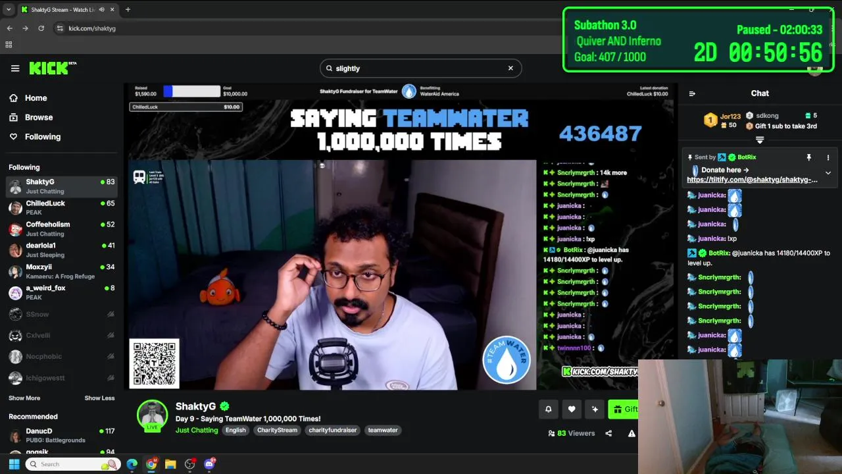Open Discord from taskbar
This screenshot has width=842, height=474.
coord(209,464)
